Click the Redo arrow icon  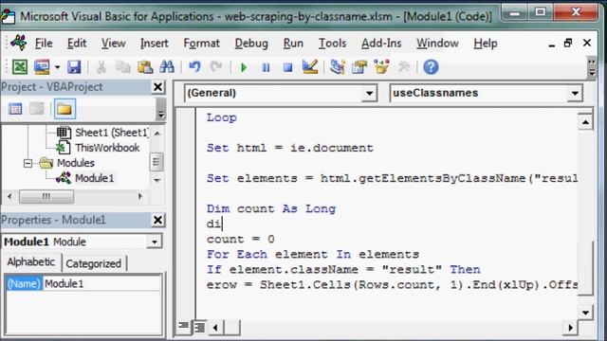[x=216, y=67]
